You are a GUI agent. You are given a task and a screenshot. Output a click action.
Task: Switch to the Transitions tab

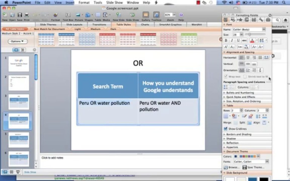point(99,25)
